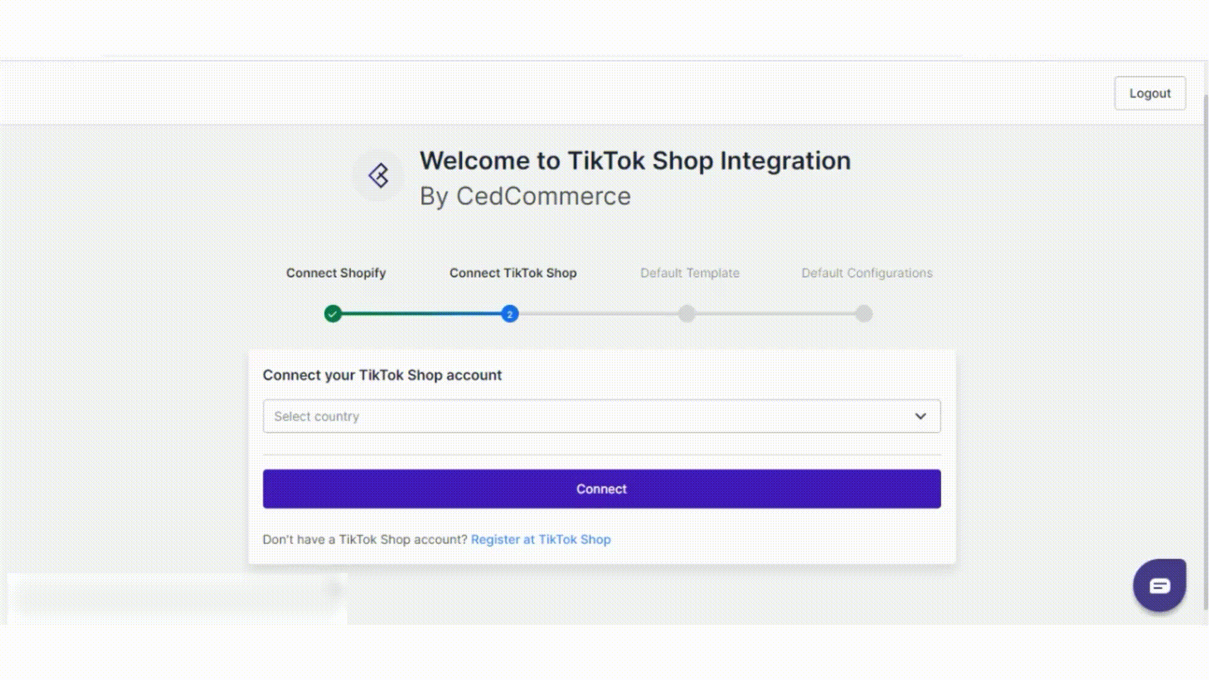Select the Default Configurations step label
1209x680 pixels.
coord(866,273)
